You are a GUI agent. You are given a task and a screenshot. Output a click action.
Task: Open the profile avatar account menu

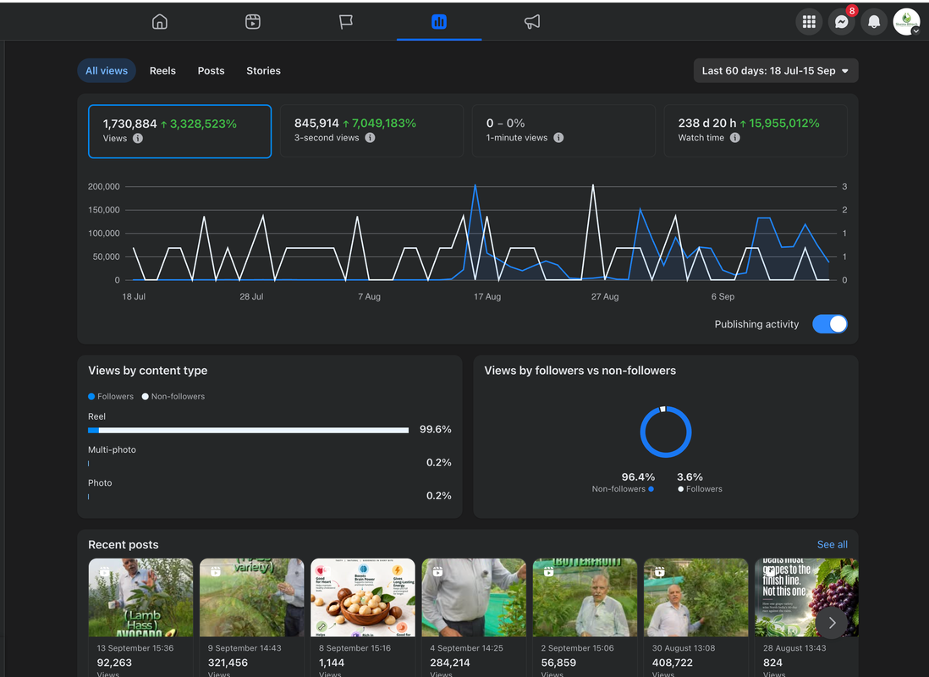[x=906, y=22]
